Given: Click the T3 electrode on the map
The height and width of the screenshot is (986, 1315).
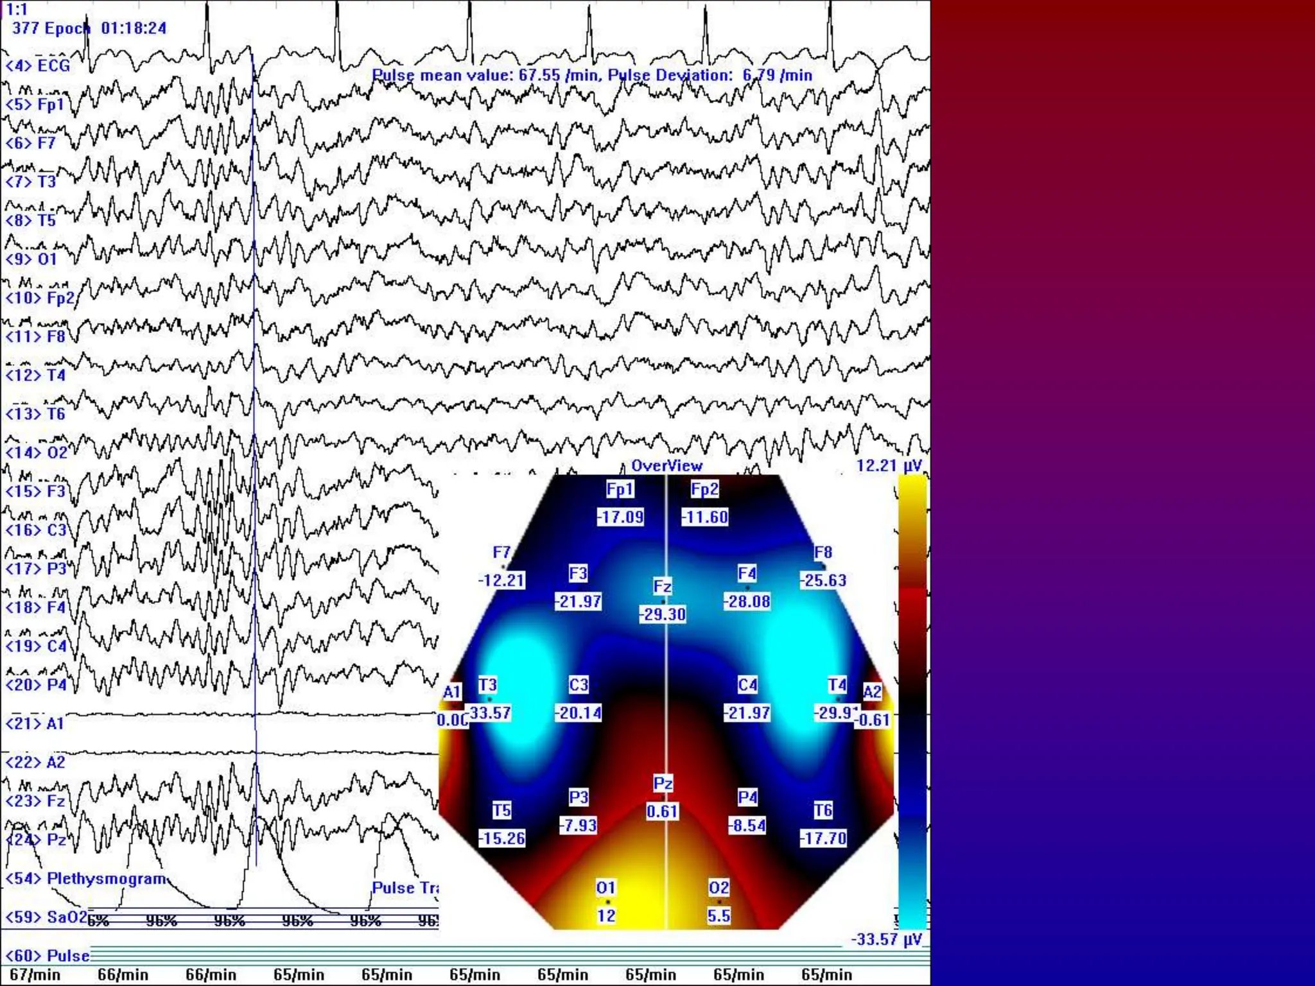Looking at the screenshot, I should coord(487,685).
